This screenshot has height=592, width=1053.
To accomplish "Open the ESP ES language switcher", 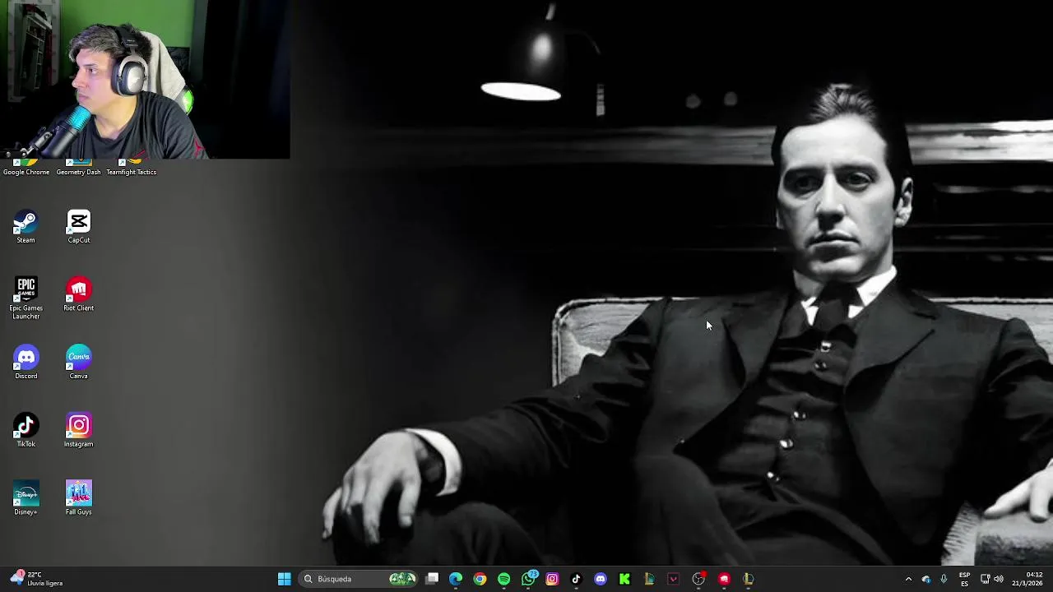I will tap(964, 579).
